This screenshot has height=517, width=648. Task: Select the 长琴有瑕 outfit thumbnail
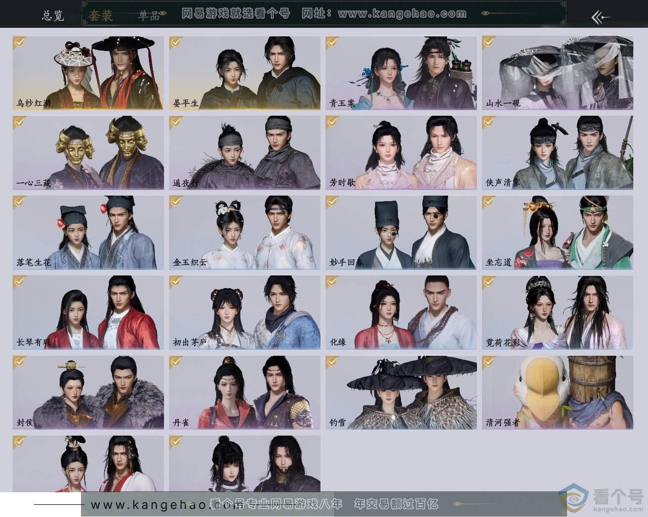point(88,312)
